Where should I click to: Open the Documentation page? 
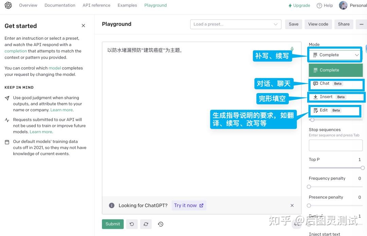pos(60,5)
